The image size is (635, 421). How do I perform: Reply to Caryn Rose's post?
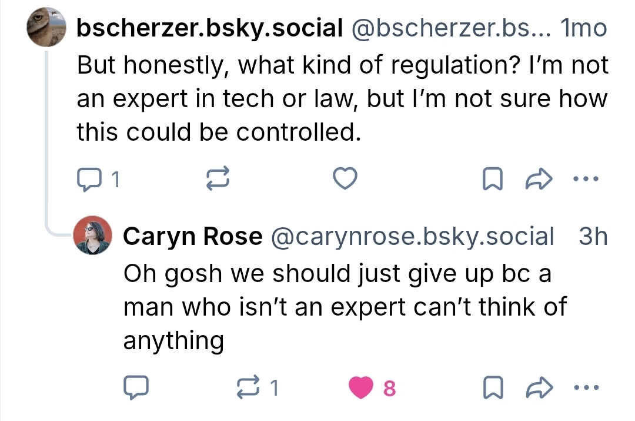pyautogui.click(x=136, y=387)
